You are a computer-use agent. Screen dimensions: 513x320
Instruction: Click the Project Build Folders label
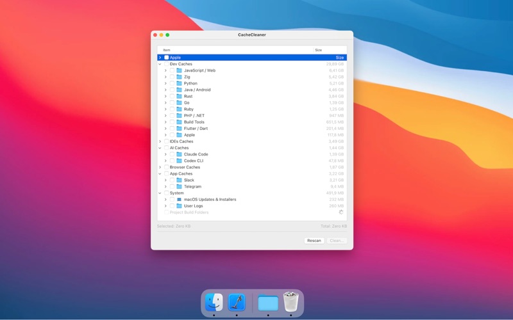click(x=189, y=212)
